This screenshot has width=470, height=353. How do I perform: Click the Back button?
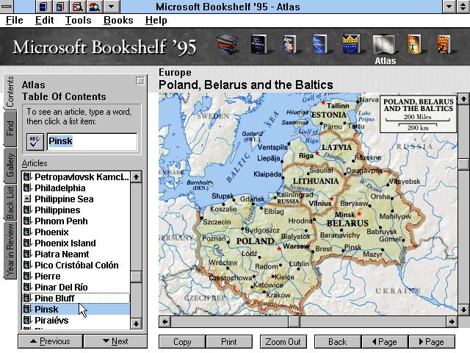(x=338, y=342)
